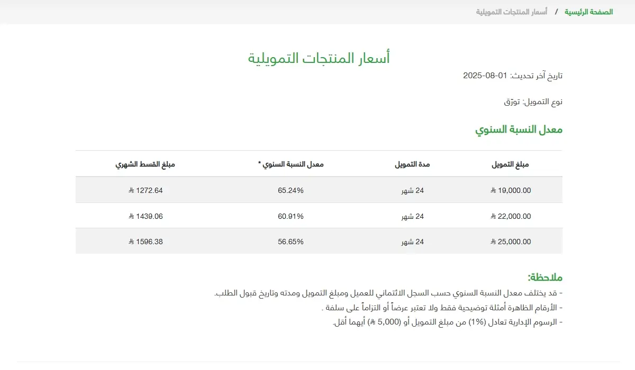Select the note about الرسوم الإدارية (1%)
The width and height of the screenshot is (635, 370).
[x=448, y=322]
